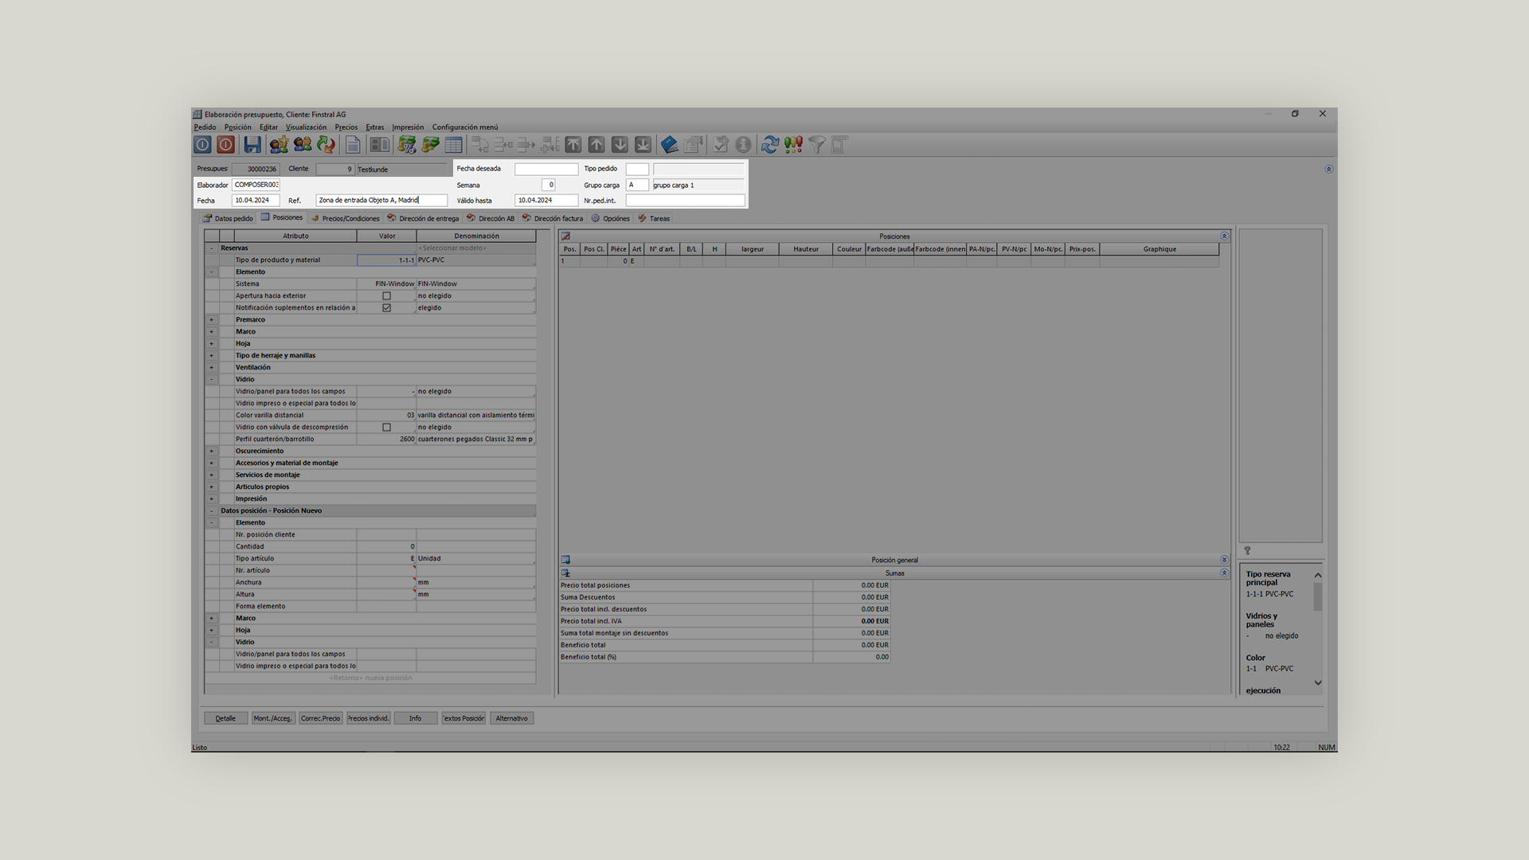
Task: Click the Ref. field with Zona de entrada
Action: click(382, 201)
